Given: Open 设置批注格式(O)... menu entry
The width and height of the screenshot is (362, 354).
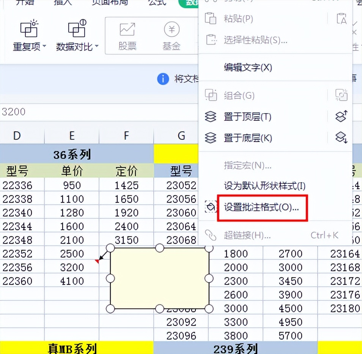Looking at the screenshot, I should 261,207.
